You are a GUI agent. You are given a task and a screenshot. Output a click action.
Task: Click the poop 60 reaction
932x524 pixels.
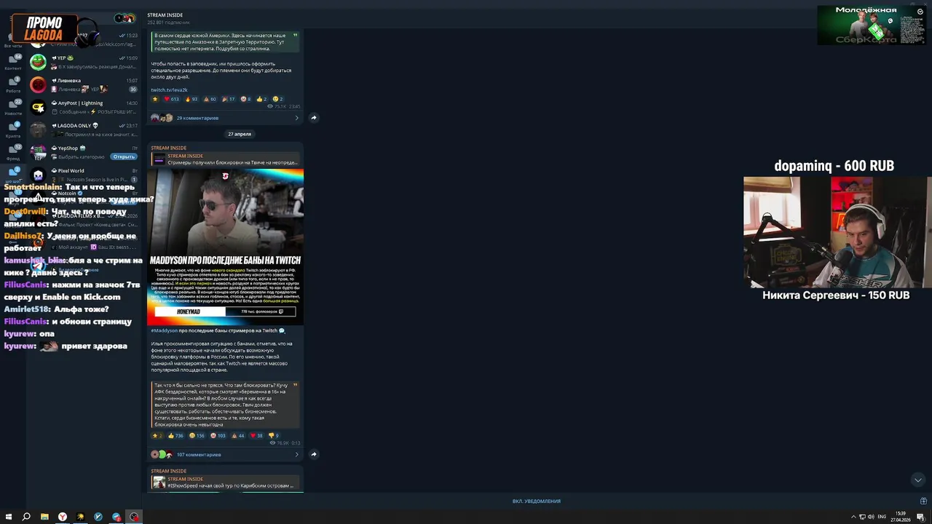click(210, 99)
